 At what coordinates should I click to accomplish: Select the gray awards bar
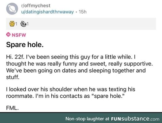point(81,24)
